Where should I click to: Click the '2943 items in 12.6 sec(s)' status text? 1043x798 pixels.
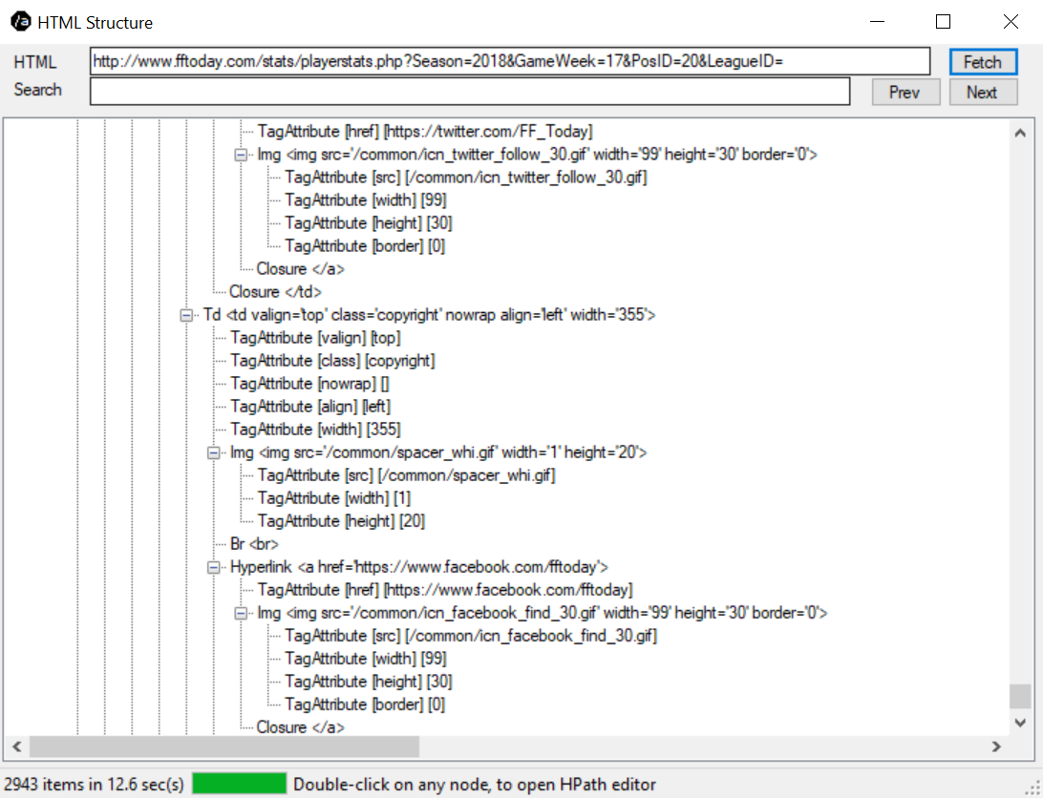pos(94,785)
